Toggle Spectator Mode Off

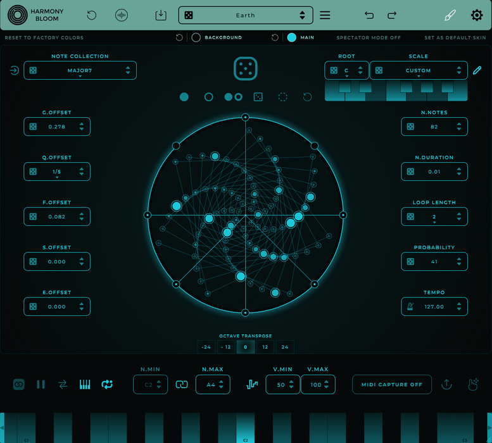tap(368, 38)
